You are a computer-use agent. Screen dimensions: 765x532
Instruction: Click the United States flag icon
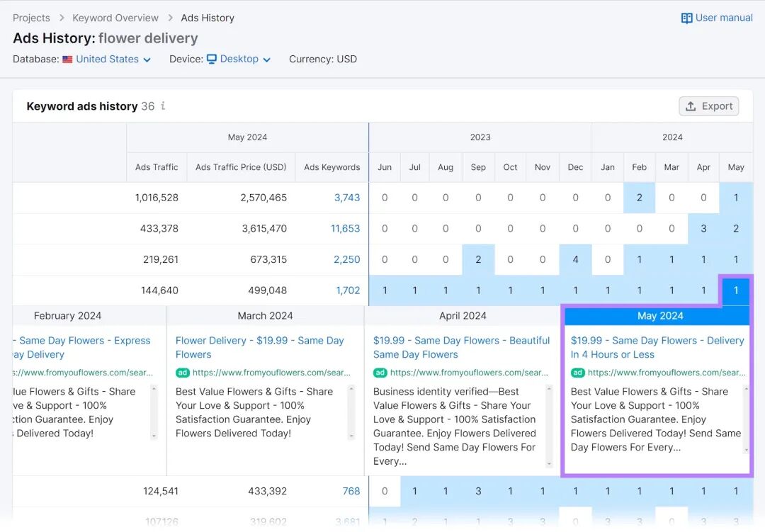[67, 60]
